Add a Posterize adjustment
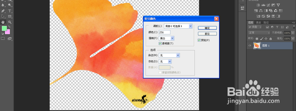 263,16
